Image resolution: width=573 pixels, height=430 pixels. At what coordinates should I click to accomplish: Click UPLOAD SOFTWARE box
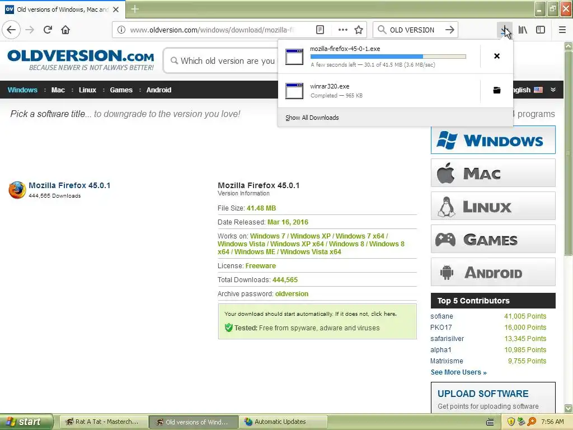pos(493,398)
